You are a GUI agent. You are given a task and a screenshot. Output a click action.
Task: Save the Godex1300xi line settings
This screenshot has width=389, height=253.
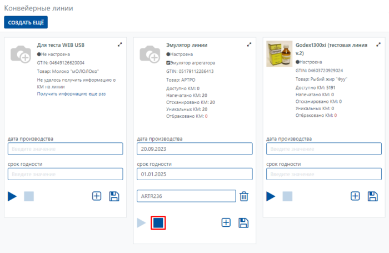[x=373, y=196]
